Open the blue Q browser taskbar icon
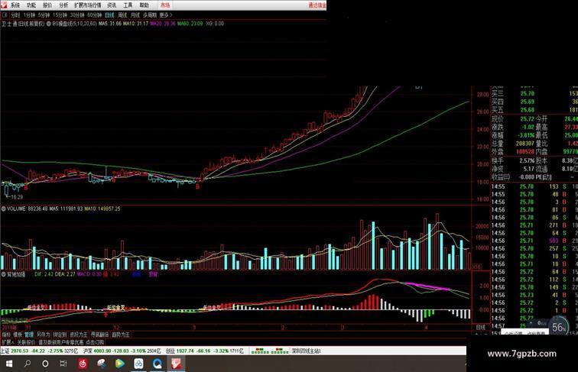578x372 pixels. [157, 364]
